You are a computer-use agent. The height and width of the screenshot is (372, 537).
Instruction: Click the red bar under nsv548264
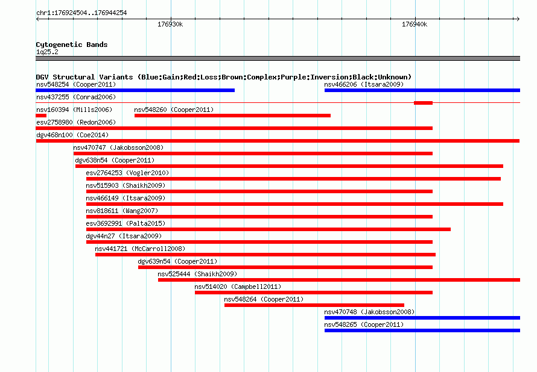(314, 305)
